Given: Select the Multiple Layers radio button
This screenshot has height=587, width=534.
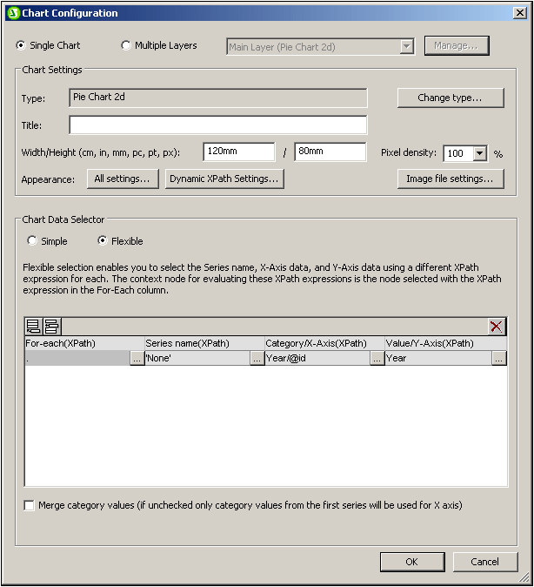Looking at the screenshot, I should [126, 45].
